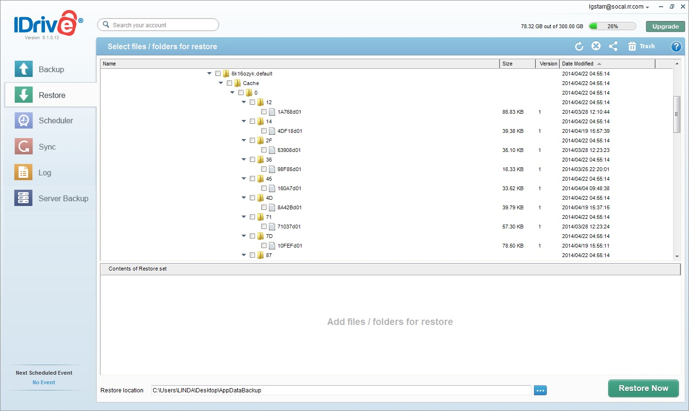This screenshot has width=689, height=411.
Task: Click the share icon in header bar
Action: pos(613,46)
